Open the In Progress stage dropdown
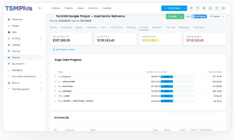This screenshot has width=234, height=140. (217, 16)
